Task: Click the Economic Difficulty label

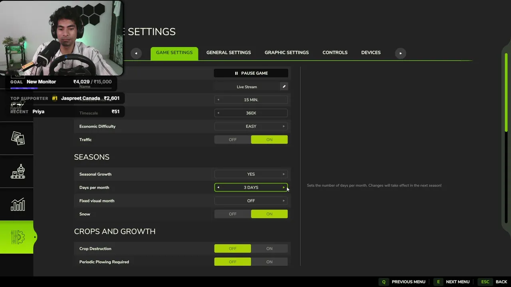Action: (97, 126)
